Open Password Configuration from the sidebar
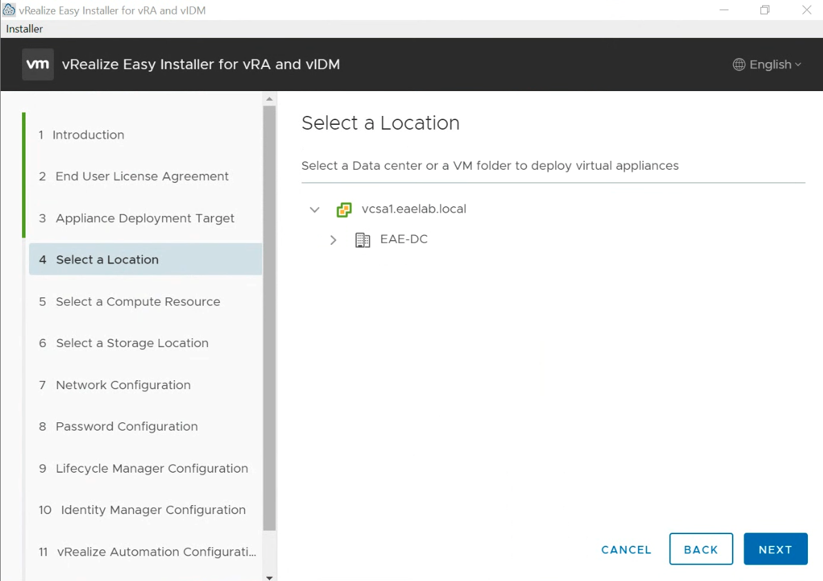This screenshot has width=823, height=581. click(x=126, y=426)
